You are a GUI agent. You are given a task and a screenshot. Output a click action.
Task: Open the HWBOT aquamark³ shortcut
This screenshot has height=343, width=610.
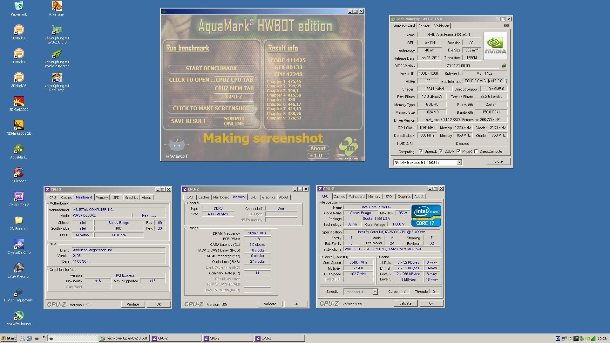pyautogui.click(x=19, y=292)
